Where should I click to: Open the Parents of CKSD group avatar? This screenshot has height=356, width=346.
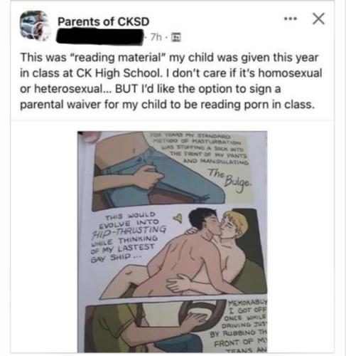36,26
